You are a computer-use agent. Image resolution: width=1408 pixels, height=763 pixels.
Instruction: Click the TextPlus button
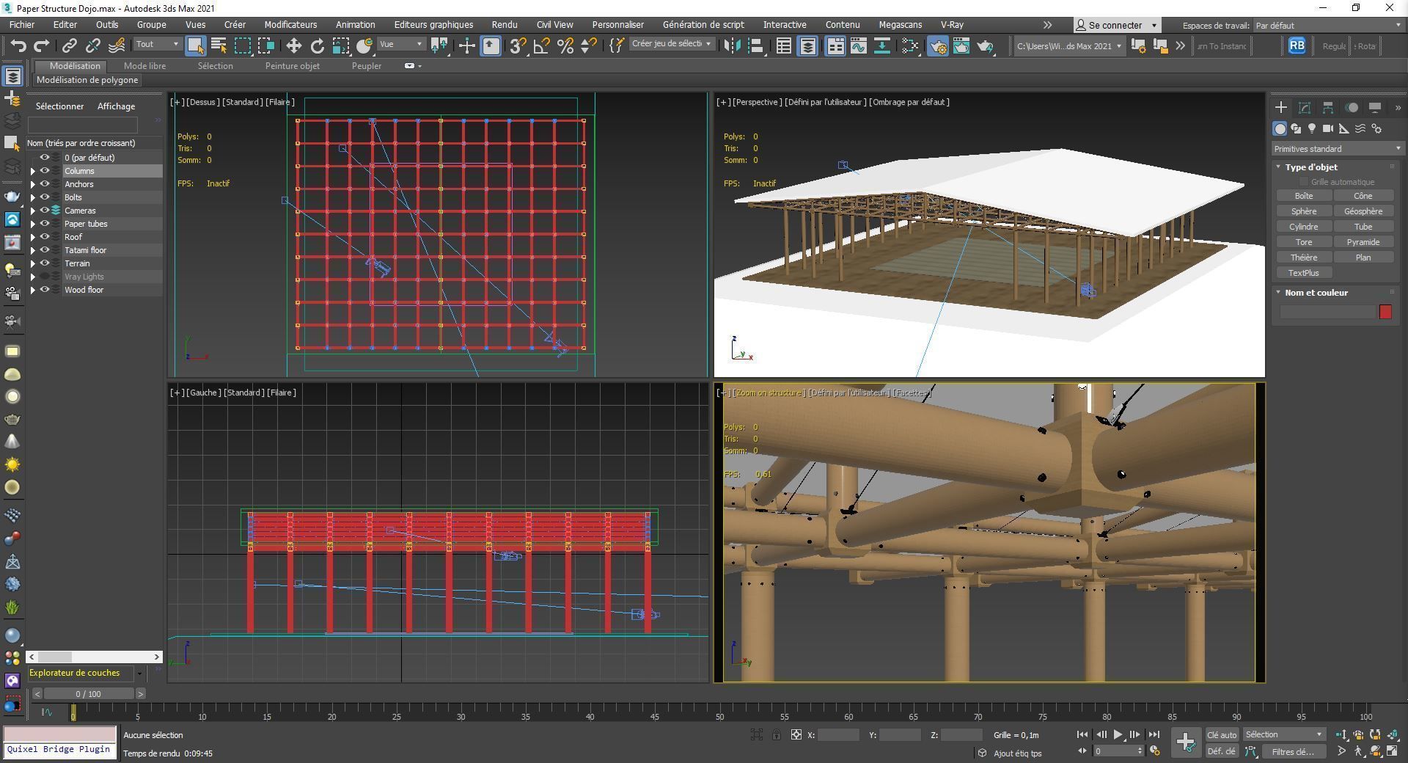pyautogui.click(x=1304, y=273)
